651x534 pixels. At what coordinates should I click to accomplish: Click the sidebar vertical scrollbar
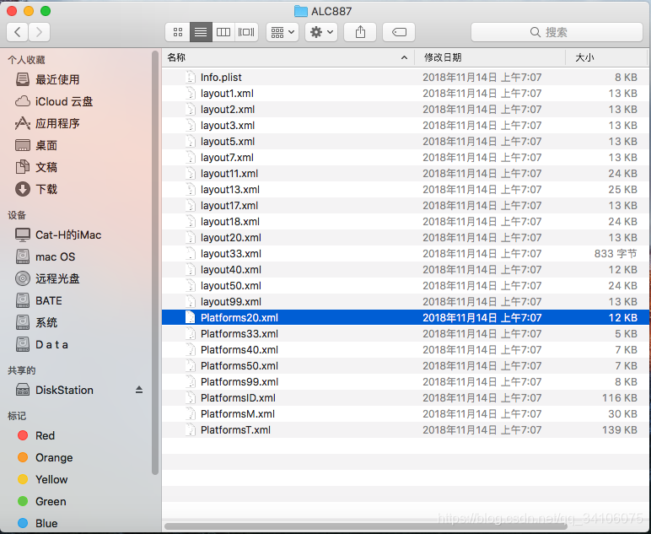coord(155,262)
